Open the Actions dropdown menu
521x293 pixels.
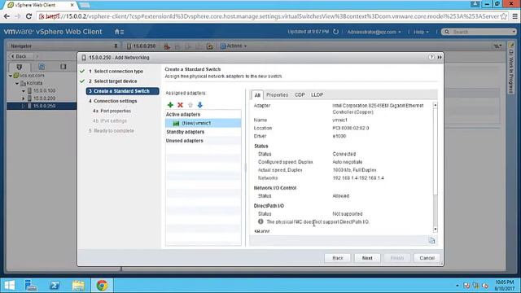(234, 46)
